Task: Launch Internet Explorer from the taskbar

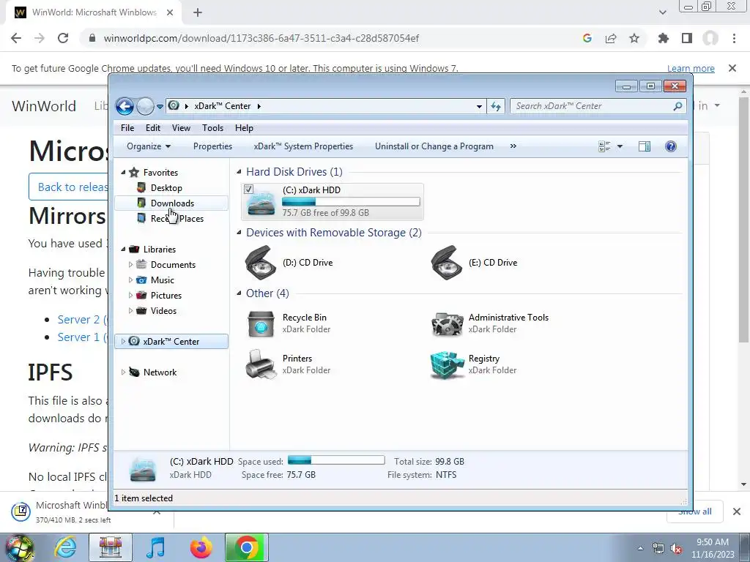Action: coord(65,547)
